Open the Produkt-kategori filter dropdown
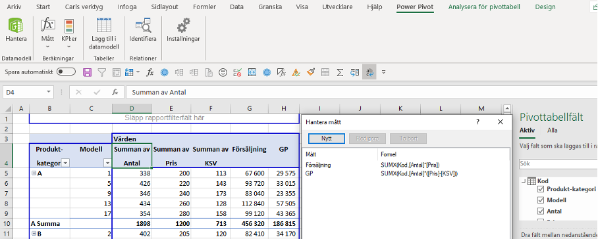The width and height of the screenshot is (598, 239). pos(66,163)
